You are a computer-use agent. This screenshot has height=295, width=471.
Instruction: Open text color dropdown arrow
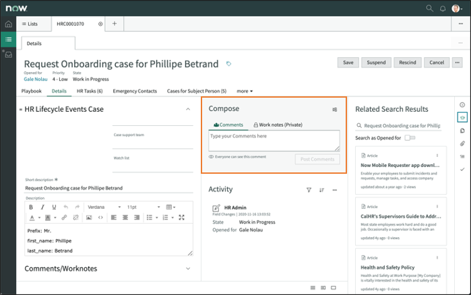pyautogui.click(x=39, y=218)
